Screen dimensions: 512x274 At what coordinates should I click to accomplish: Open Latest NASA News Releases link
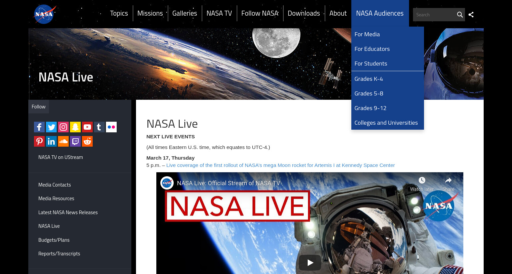click(x=68, y=212)
